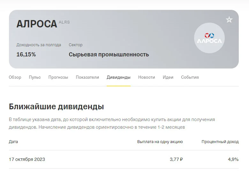Switch to the Идеи tab
This screenshot has height=173, width=249.
(168, 77)
